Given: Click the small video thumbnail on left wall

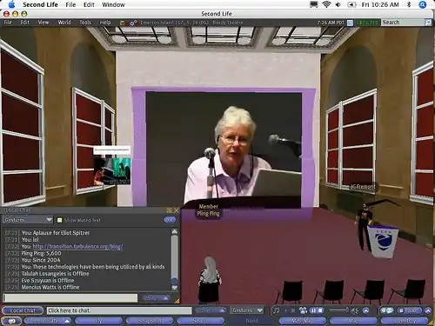Looking at the screenshot, I should [112, 171].
